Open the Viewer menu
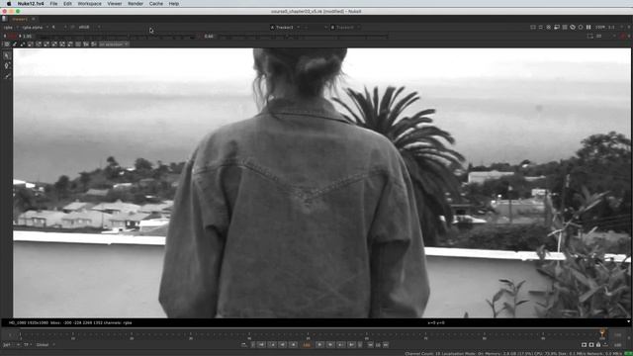The image size is (633, 356). click(115, 4)
